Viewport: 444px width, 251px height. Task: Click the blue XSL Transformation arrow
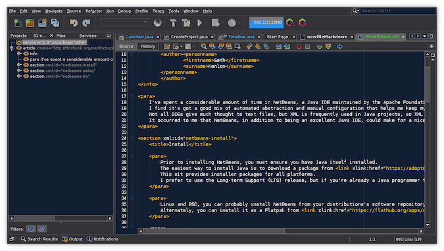point(340,47)
